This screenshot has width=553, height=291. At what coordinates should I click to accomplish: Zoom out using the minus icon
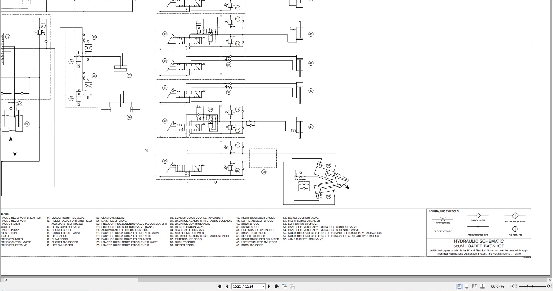(515, 286)
